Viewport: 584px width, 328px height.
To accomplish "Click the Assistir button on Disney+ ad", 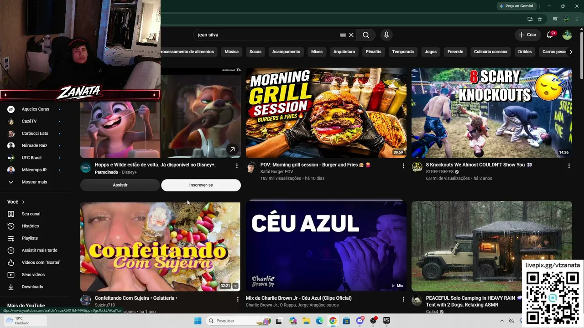I will (x=120, y=185).
